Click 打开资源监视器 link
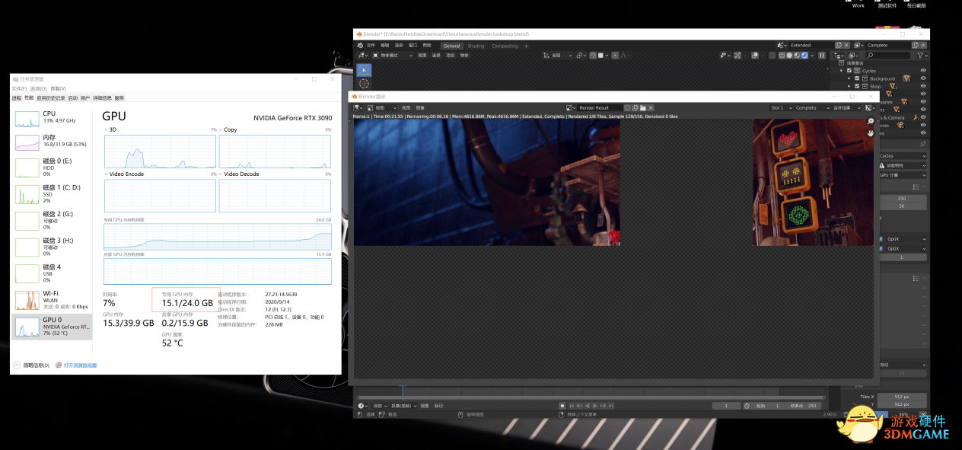962x450 pixels. (x=80, y=365)
